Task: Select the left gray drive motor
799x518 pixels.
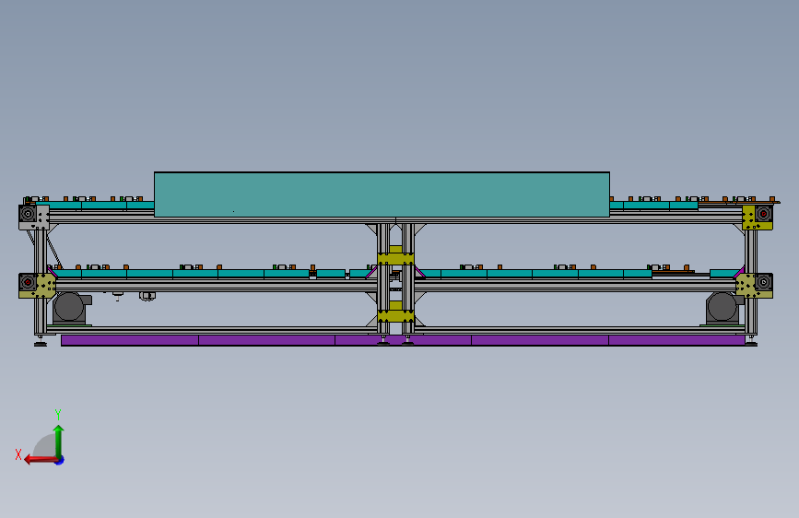Action: coord(71,308)
